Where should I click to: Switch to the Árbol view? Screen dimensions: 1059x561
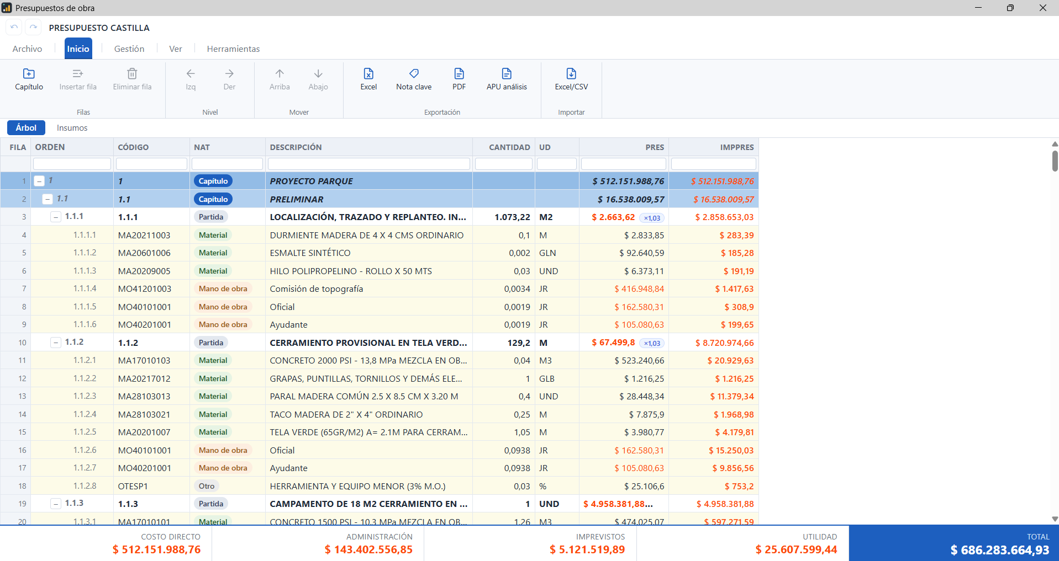pyautogui.click(x=26, y=127)
